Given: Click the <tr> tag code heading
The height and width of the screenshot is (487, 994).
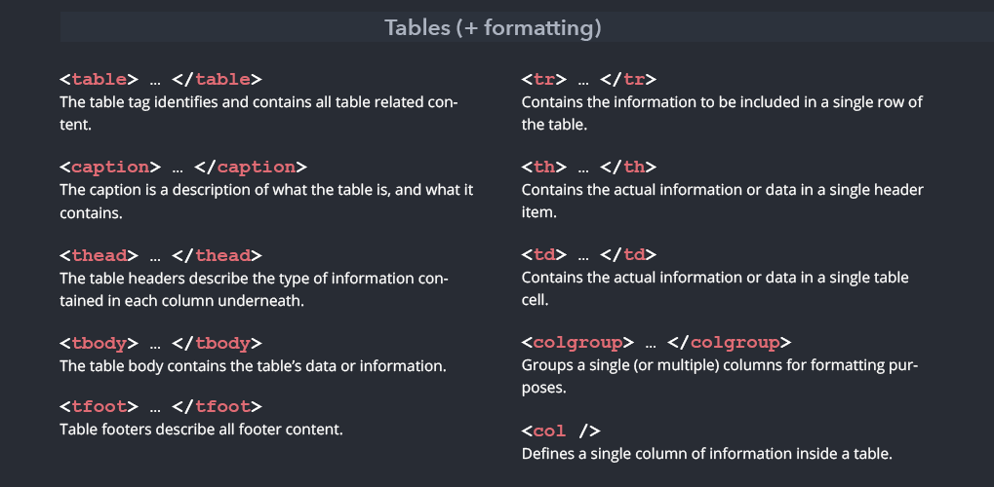Looking at the screenshot, I should [x=589, y=80].
